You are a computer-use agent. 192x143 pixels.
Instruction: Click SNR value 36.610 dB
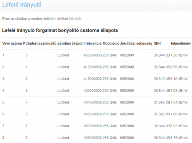(x=162, y=79)
